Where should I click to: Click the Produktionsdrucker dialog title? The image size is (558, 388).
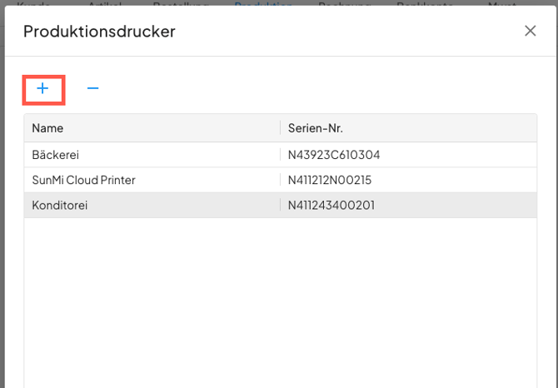(99, 32)
